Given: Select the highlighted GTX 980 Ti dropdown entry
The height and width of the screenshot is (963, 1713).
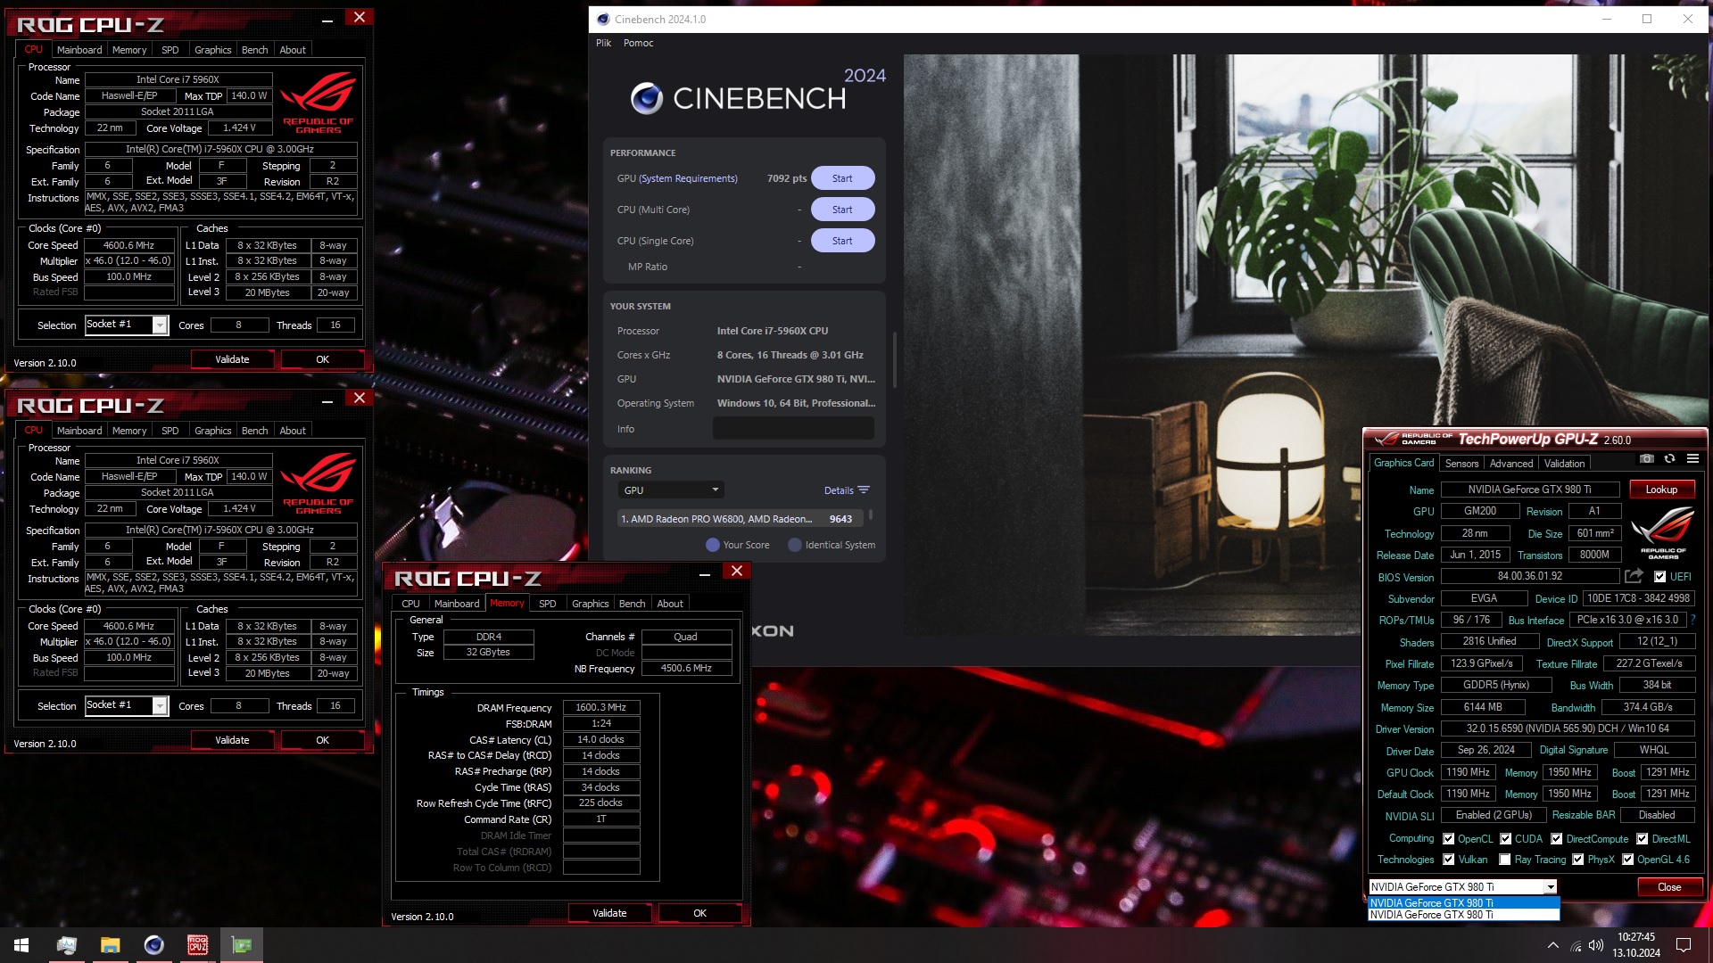Looking at the screenshot, I should tap(1463, 903).
